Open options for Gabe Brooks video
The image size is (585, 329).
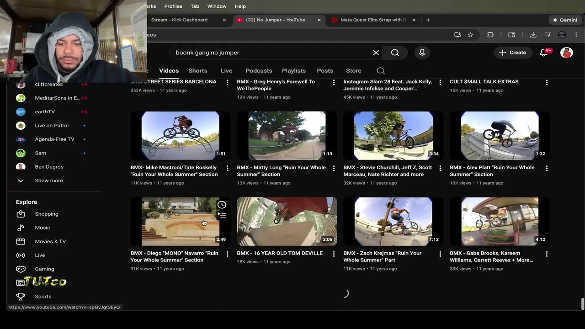pyautogui.click(x=547, y=254)
